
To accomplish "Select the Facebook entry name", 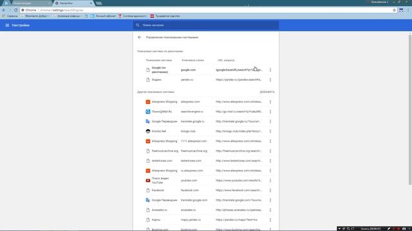I will tap(158, 190).
